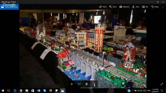
Task: Open Task View on taskbar
Action: (9, 90)
